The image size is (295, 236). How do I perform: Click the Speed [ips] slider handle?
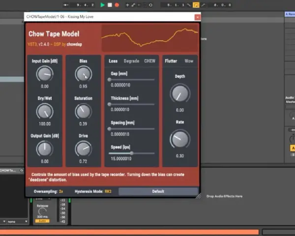[132, 153]
